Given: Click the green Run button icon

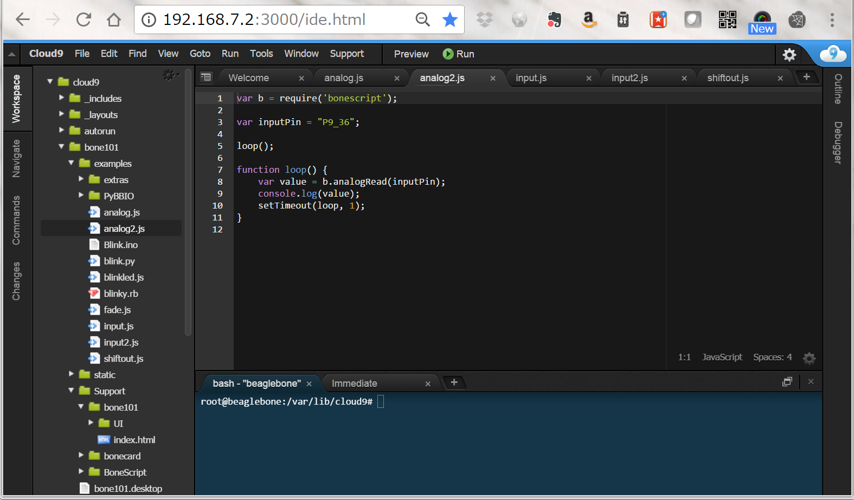Looking at the screenshot, I should point(448,54).
